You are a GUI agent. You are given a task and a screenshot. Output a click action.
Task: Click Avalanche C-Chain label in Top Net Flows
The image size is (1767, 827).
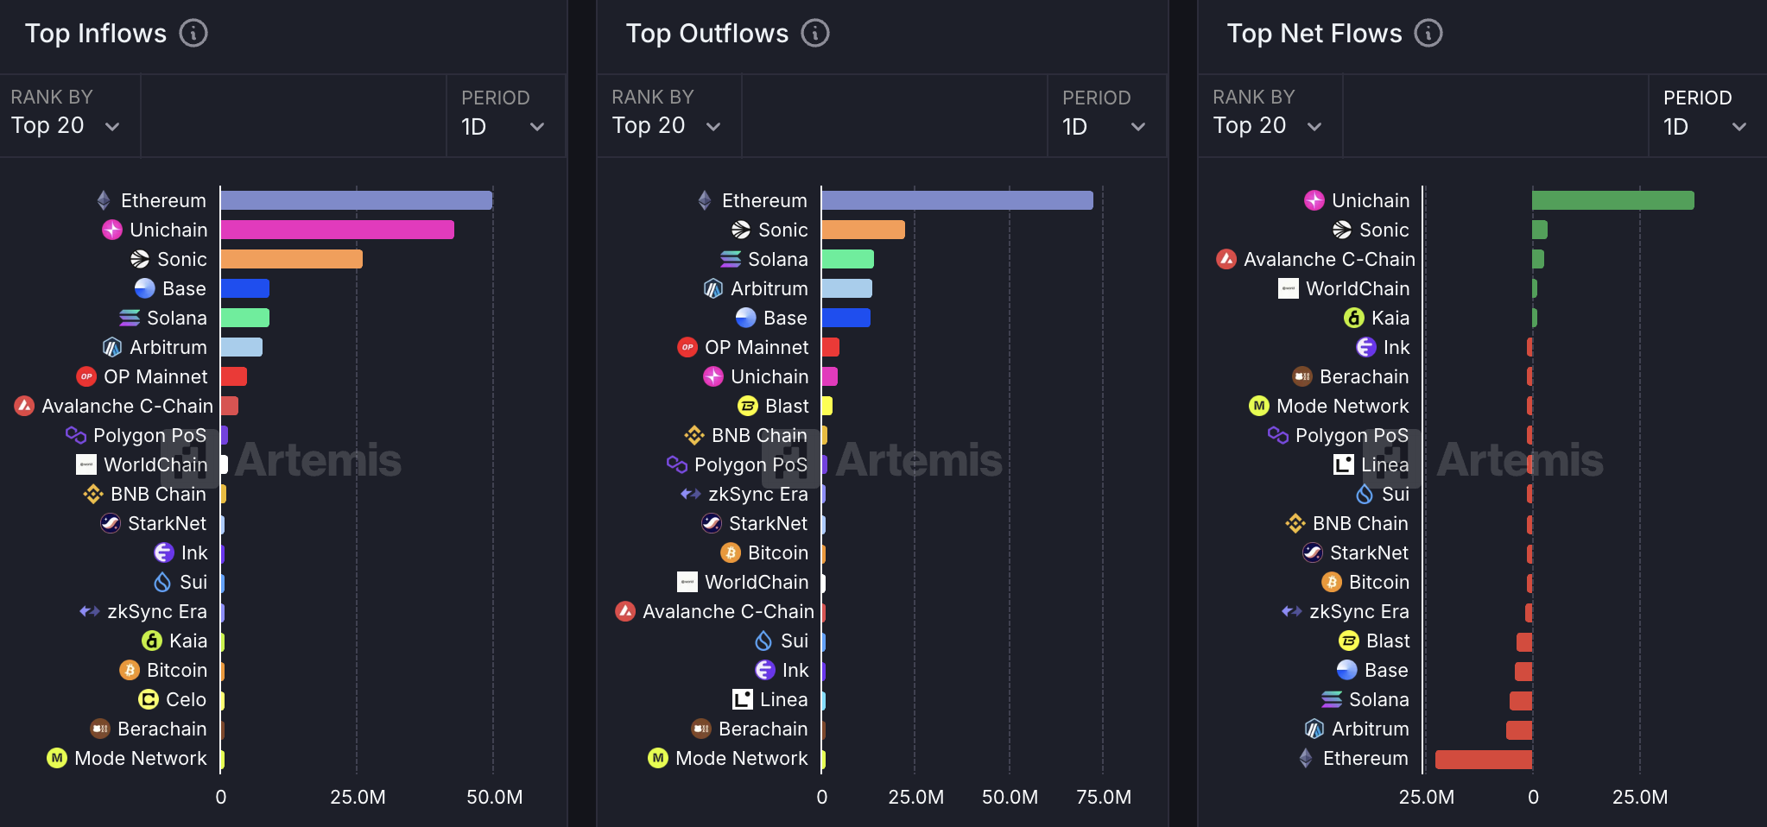pyautogui.click(x=1329, y=259)
